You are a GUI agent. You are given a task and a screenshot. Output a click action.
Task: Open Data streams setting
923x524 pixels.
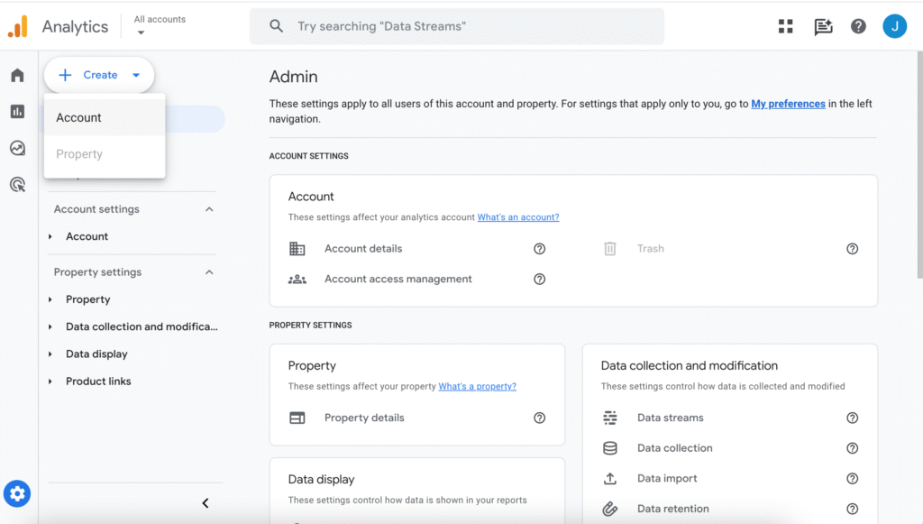tap(670, 418)
